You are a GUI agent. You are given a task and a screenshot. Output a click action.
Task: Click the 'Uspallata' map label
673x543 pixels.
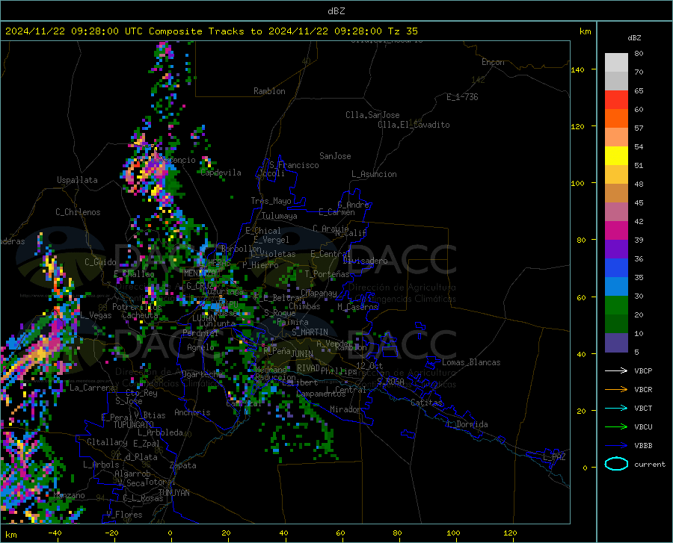coord(77,181)
